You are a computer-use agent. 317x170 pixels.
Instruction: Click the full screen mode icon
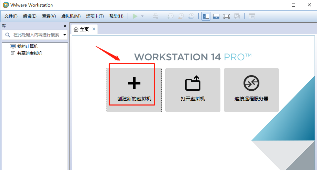pos(227,16)
